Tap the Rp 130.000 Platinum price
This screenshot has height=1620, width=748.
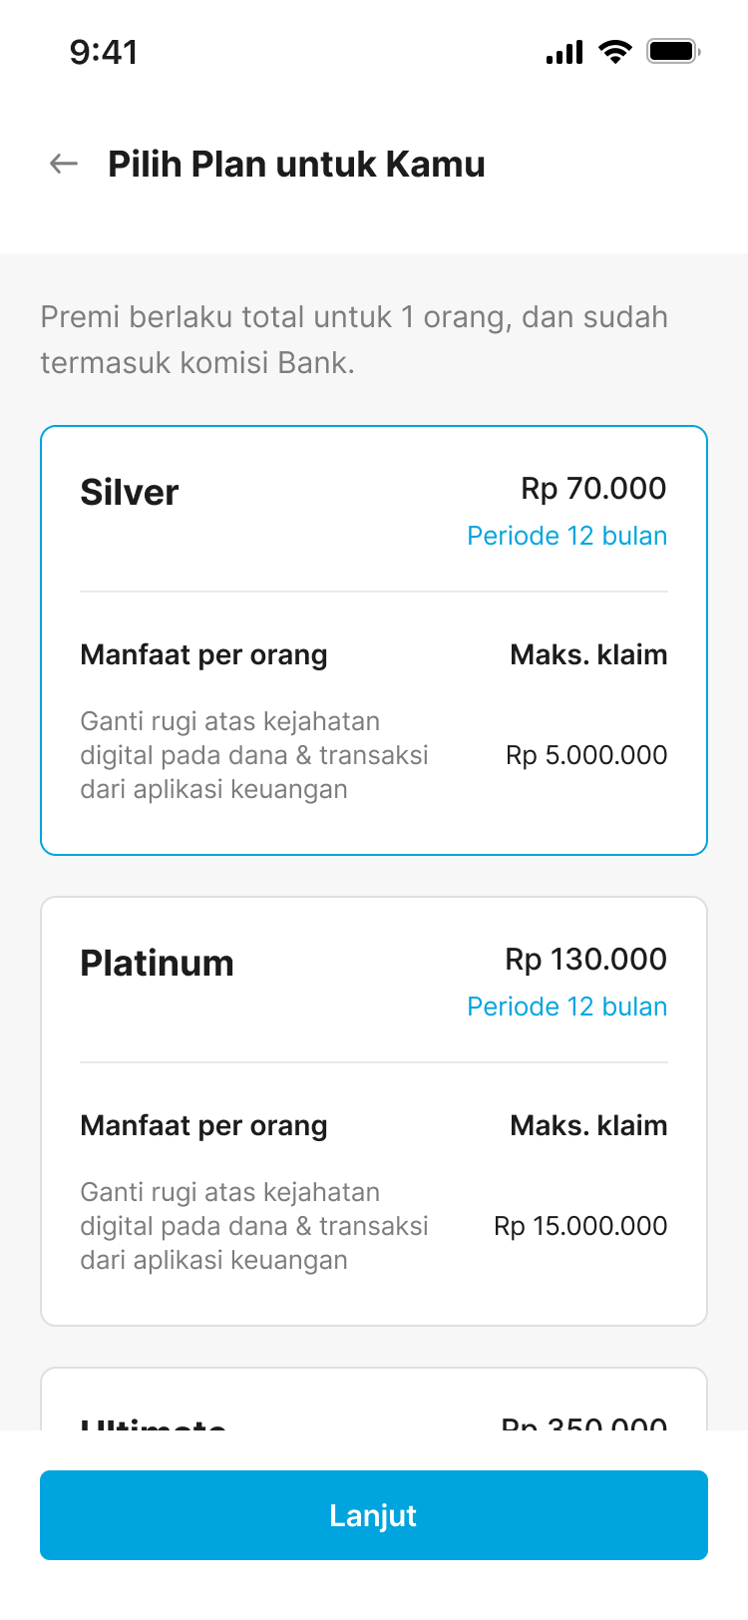(x=585, y=959)
